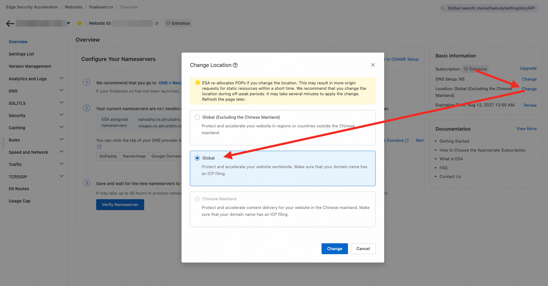
Task: Click the warning icon in yellow notice
Action: coord(198,83)
